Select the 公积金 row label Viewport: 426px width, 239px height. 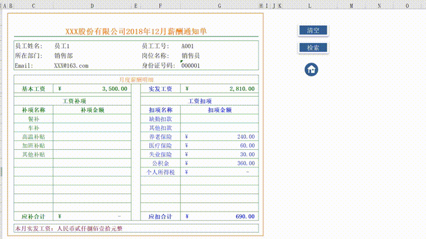160,163
